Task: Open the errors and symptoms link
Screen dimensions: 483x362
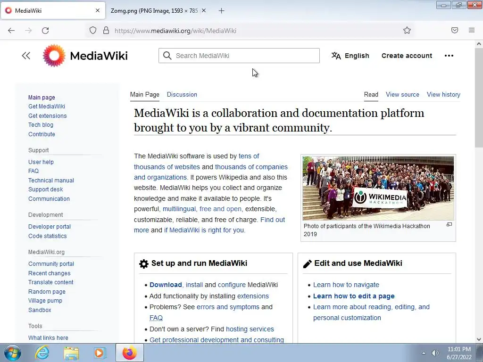Action: (228, 307)
